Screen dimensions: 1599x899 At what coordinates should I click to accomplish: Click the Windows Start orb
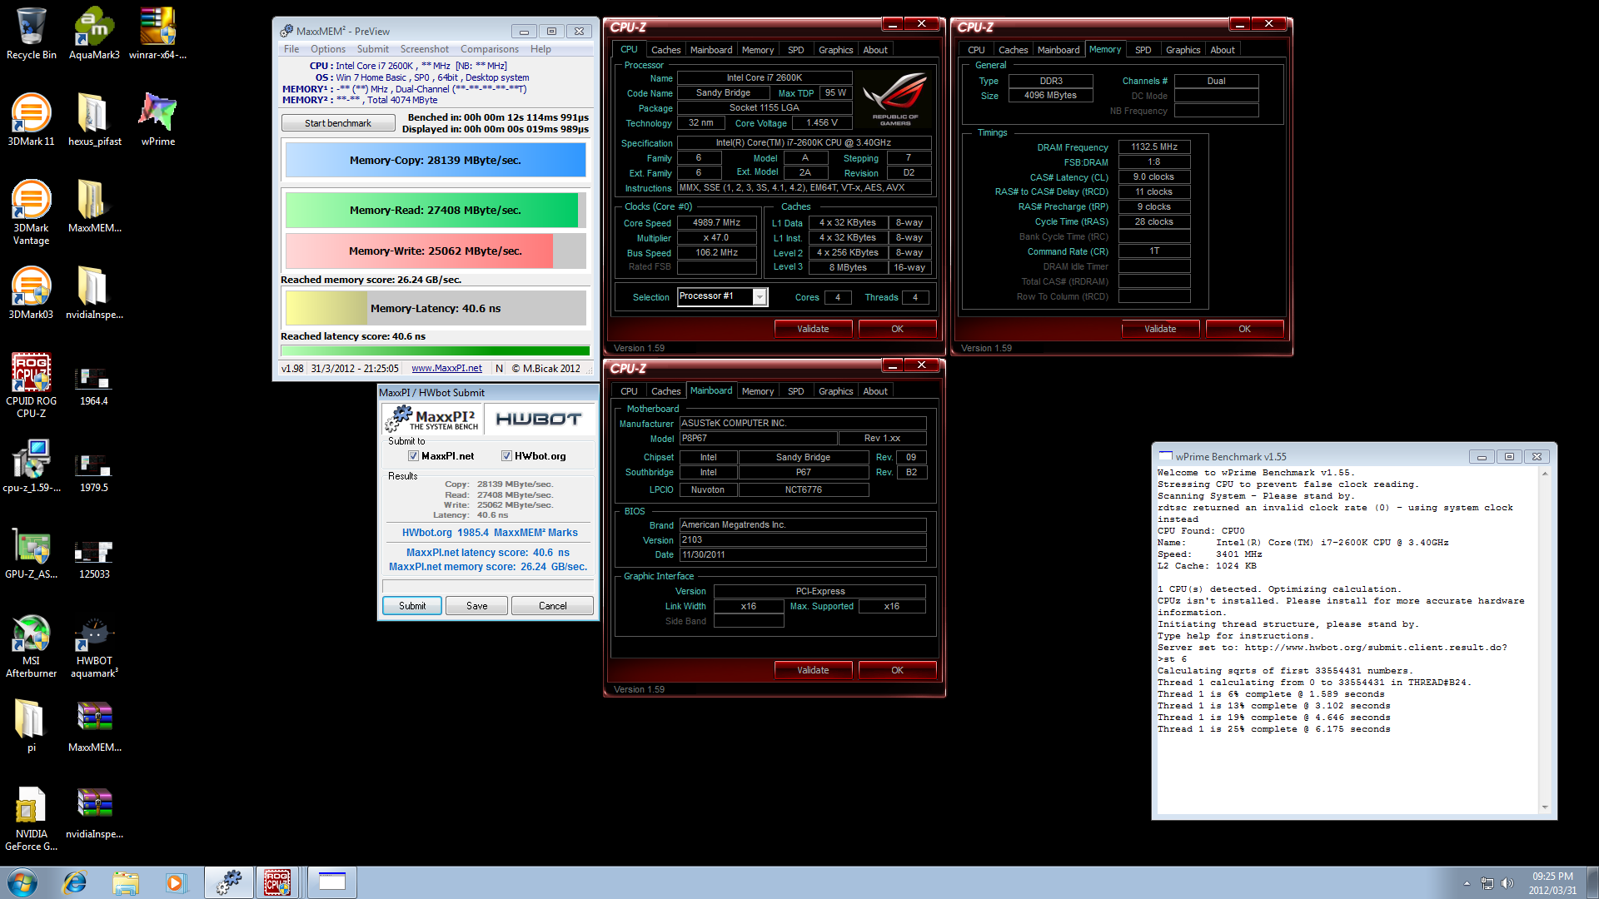[x=22, y=882]
